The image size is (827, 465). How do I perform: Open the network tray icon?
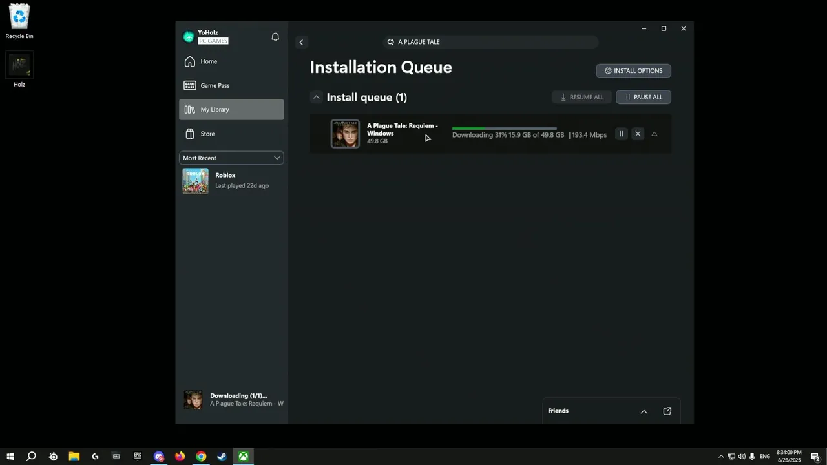point(731,457)
